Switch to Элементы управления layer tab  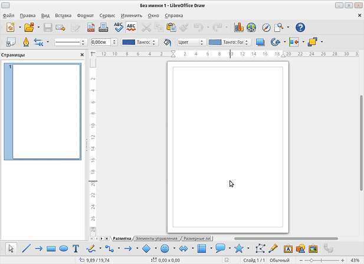156,238
